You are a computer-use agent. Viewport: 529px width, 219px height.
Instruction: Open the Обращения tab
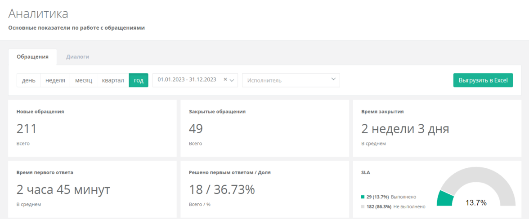(x=32, y=57)
